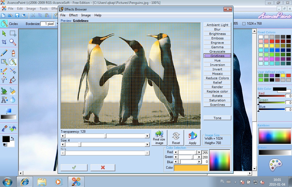Image resolution: width=292 pixels, height=187 pixels.
Task: Open Internet Explorer from the taskbar
Action: click(x=25, y=182)
